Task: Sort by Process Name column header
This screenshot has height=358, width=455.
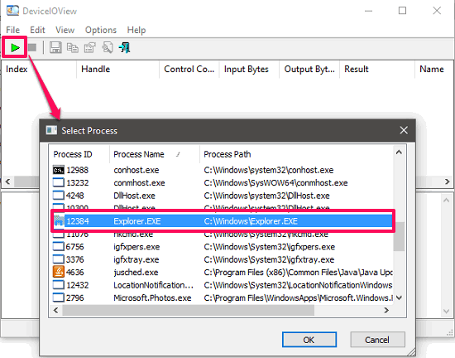Action: (155, 154)
